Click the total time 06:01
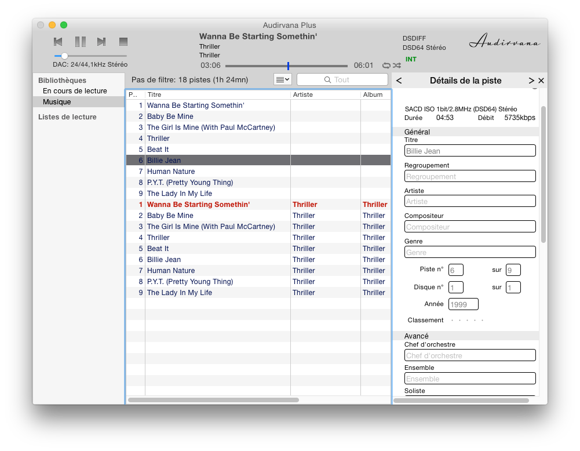This screenshot has height=451, width=580. click(364, 66)
